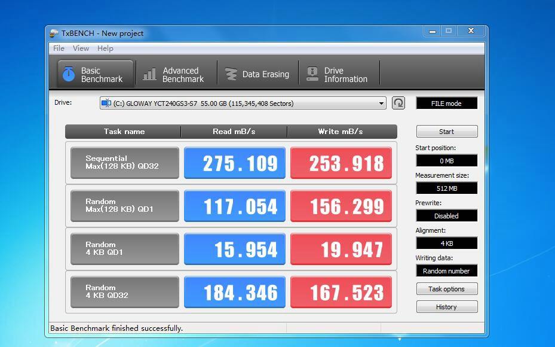This screenshot has width=555, height=347.
Task: Open the History button
Action: click(447, 306)
